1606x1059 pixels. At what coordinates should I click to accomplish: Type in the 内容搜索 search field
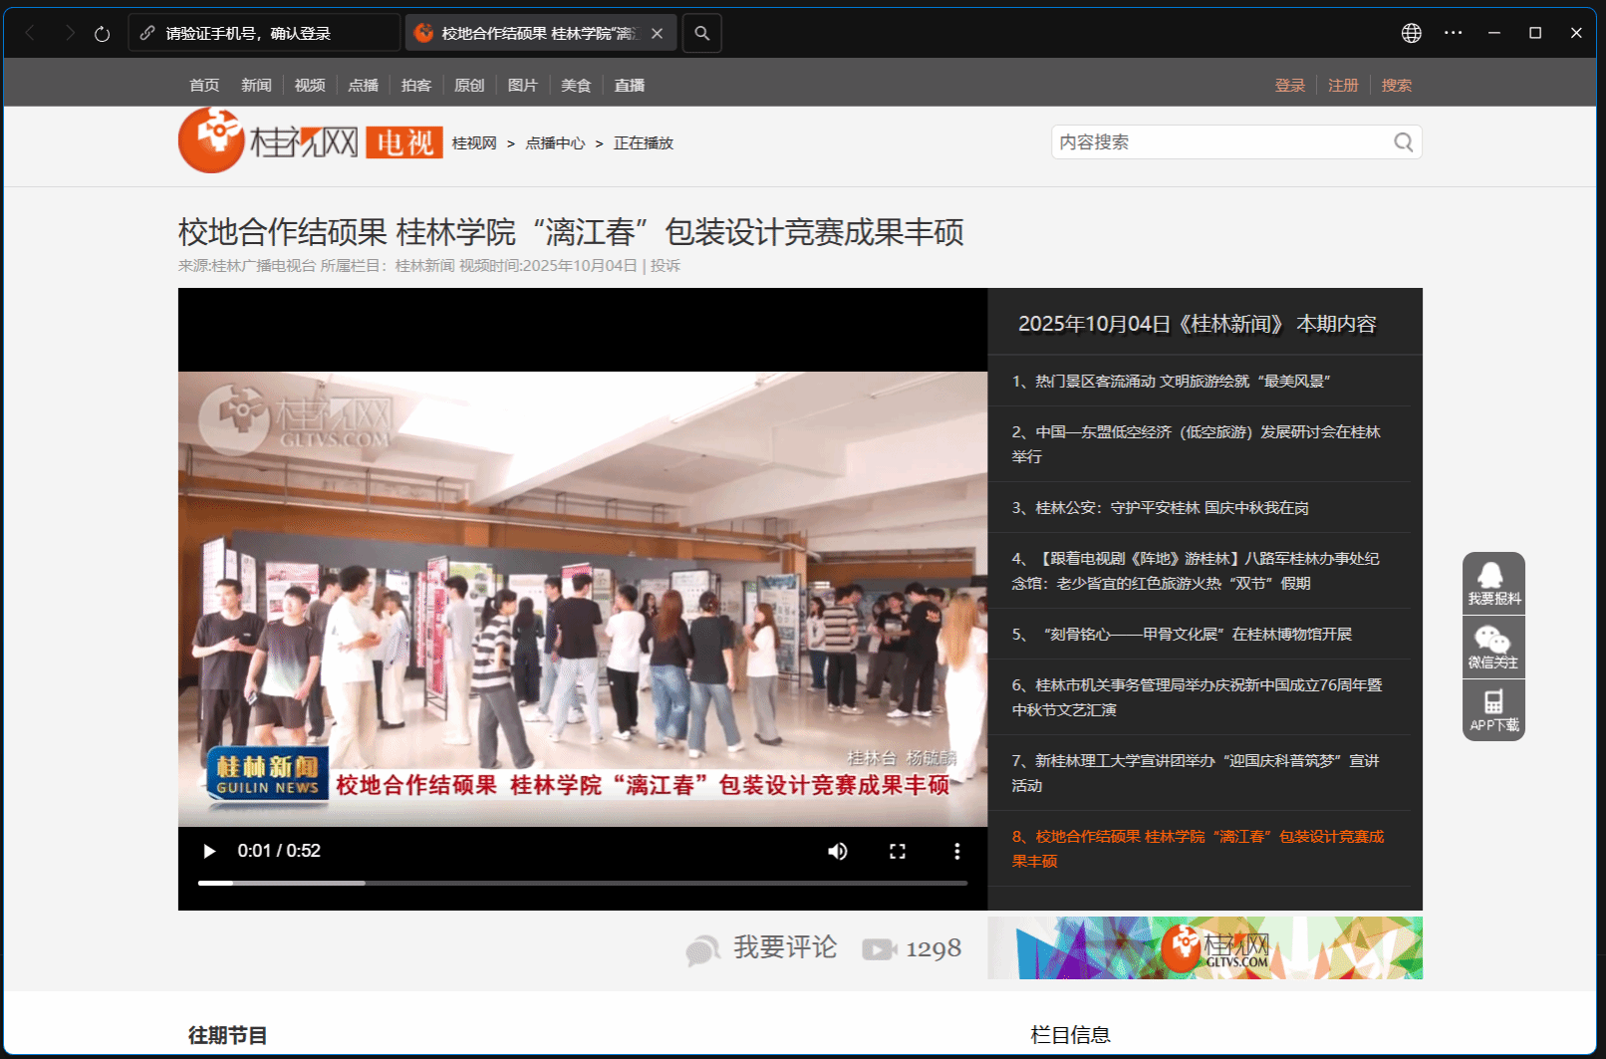click(x=1220, y=142)
